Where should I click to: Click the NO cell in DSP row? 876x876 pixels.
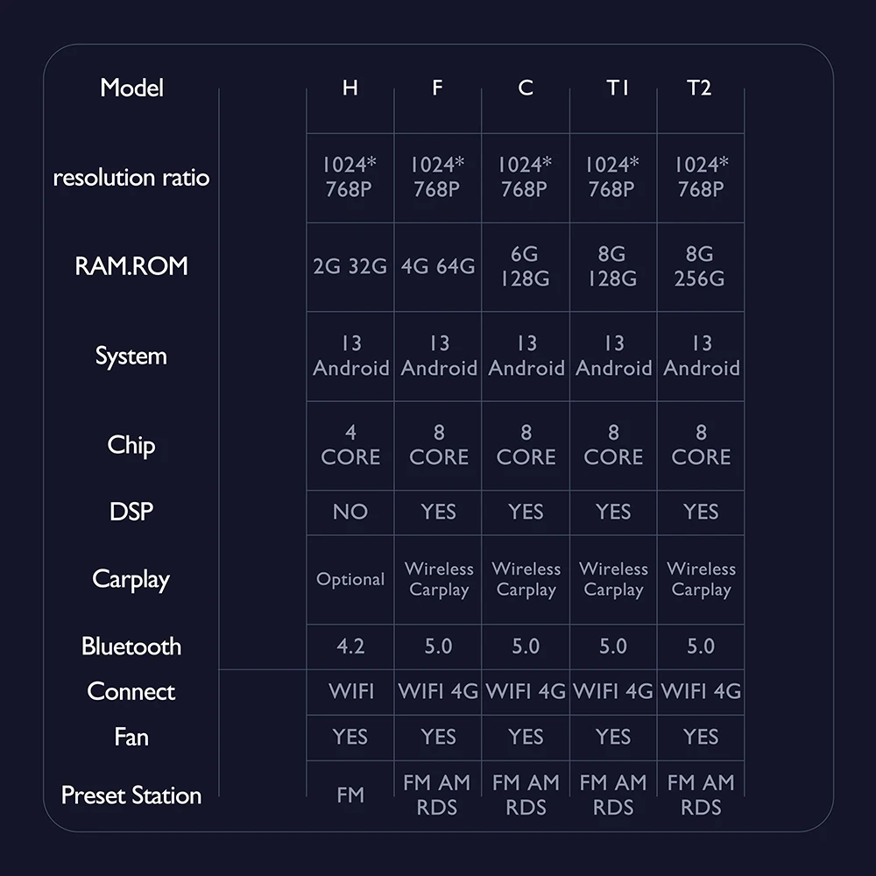click(x=350, y=512)
